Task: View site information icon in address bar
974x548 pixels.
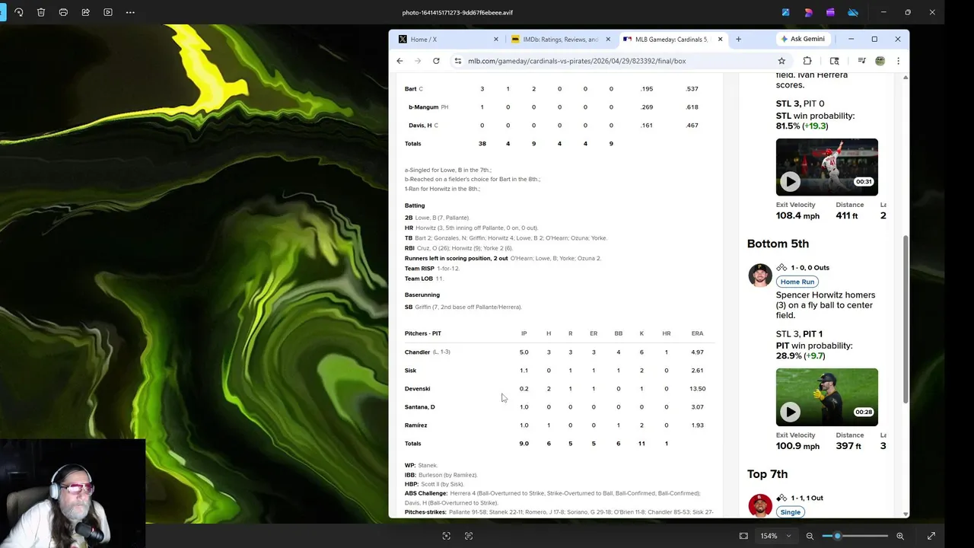Action: [457, 61]
